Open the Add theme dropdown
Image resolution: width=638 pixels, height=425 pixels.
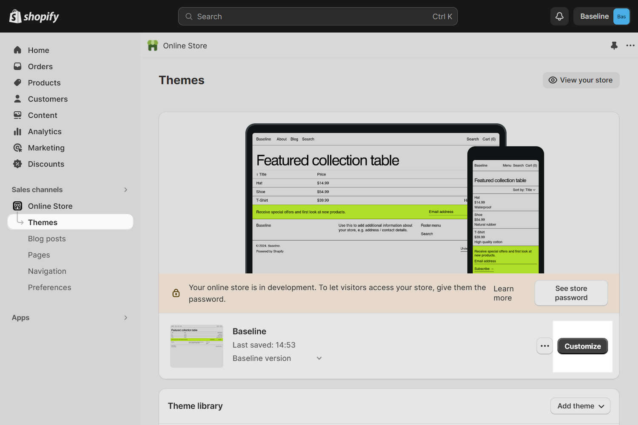pyautogui.click(x=580, y=406)
